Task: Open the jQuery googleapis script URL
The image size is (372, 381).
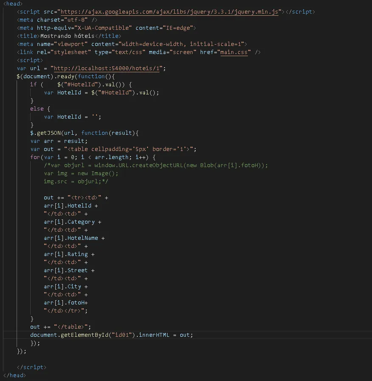Action: [x=170, y=12]
